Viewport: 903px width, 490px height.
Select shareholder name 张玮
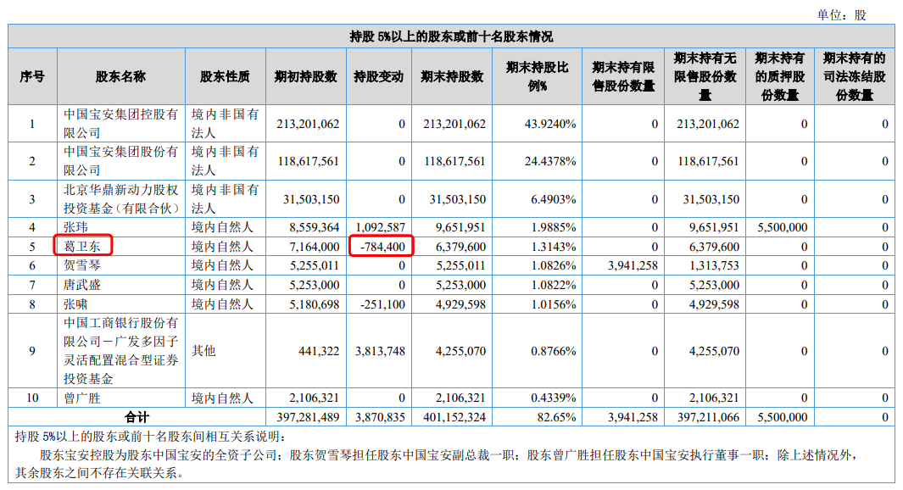pos(76,227)
